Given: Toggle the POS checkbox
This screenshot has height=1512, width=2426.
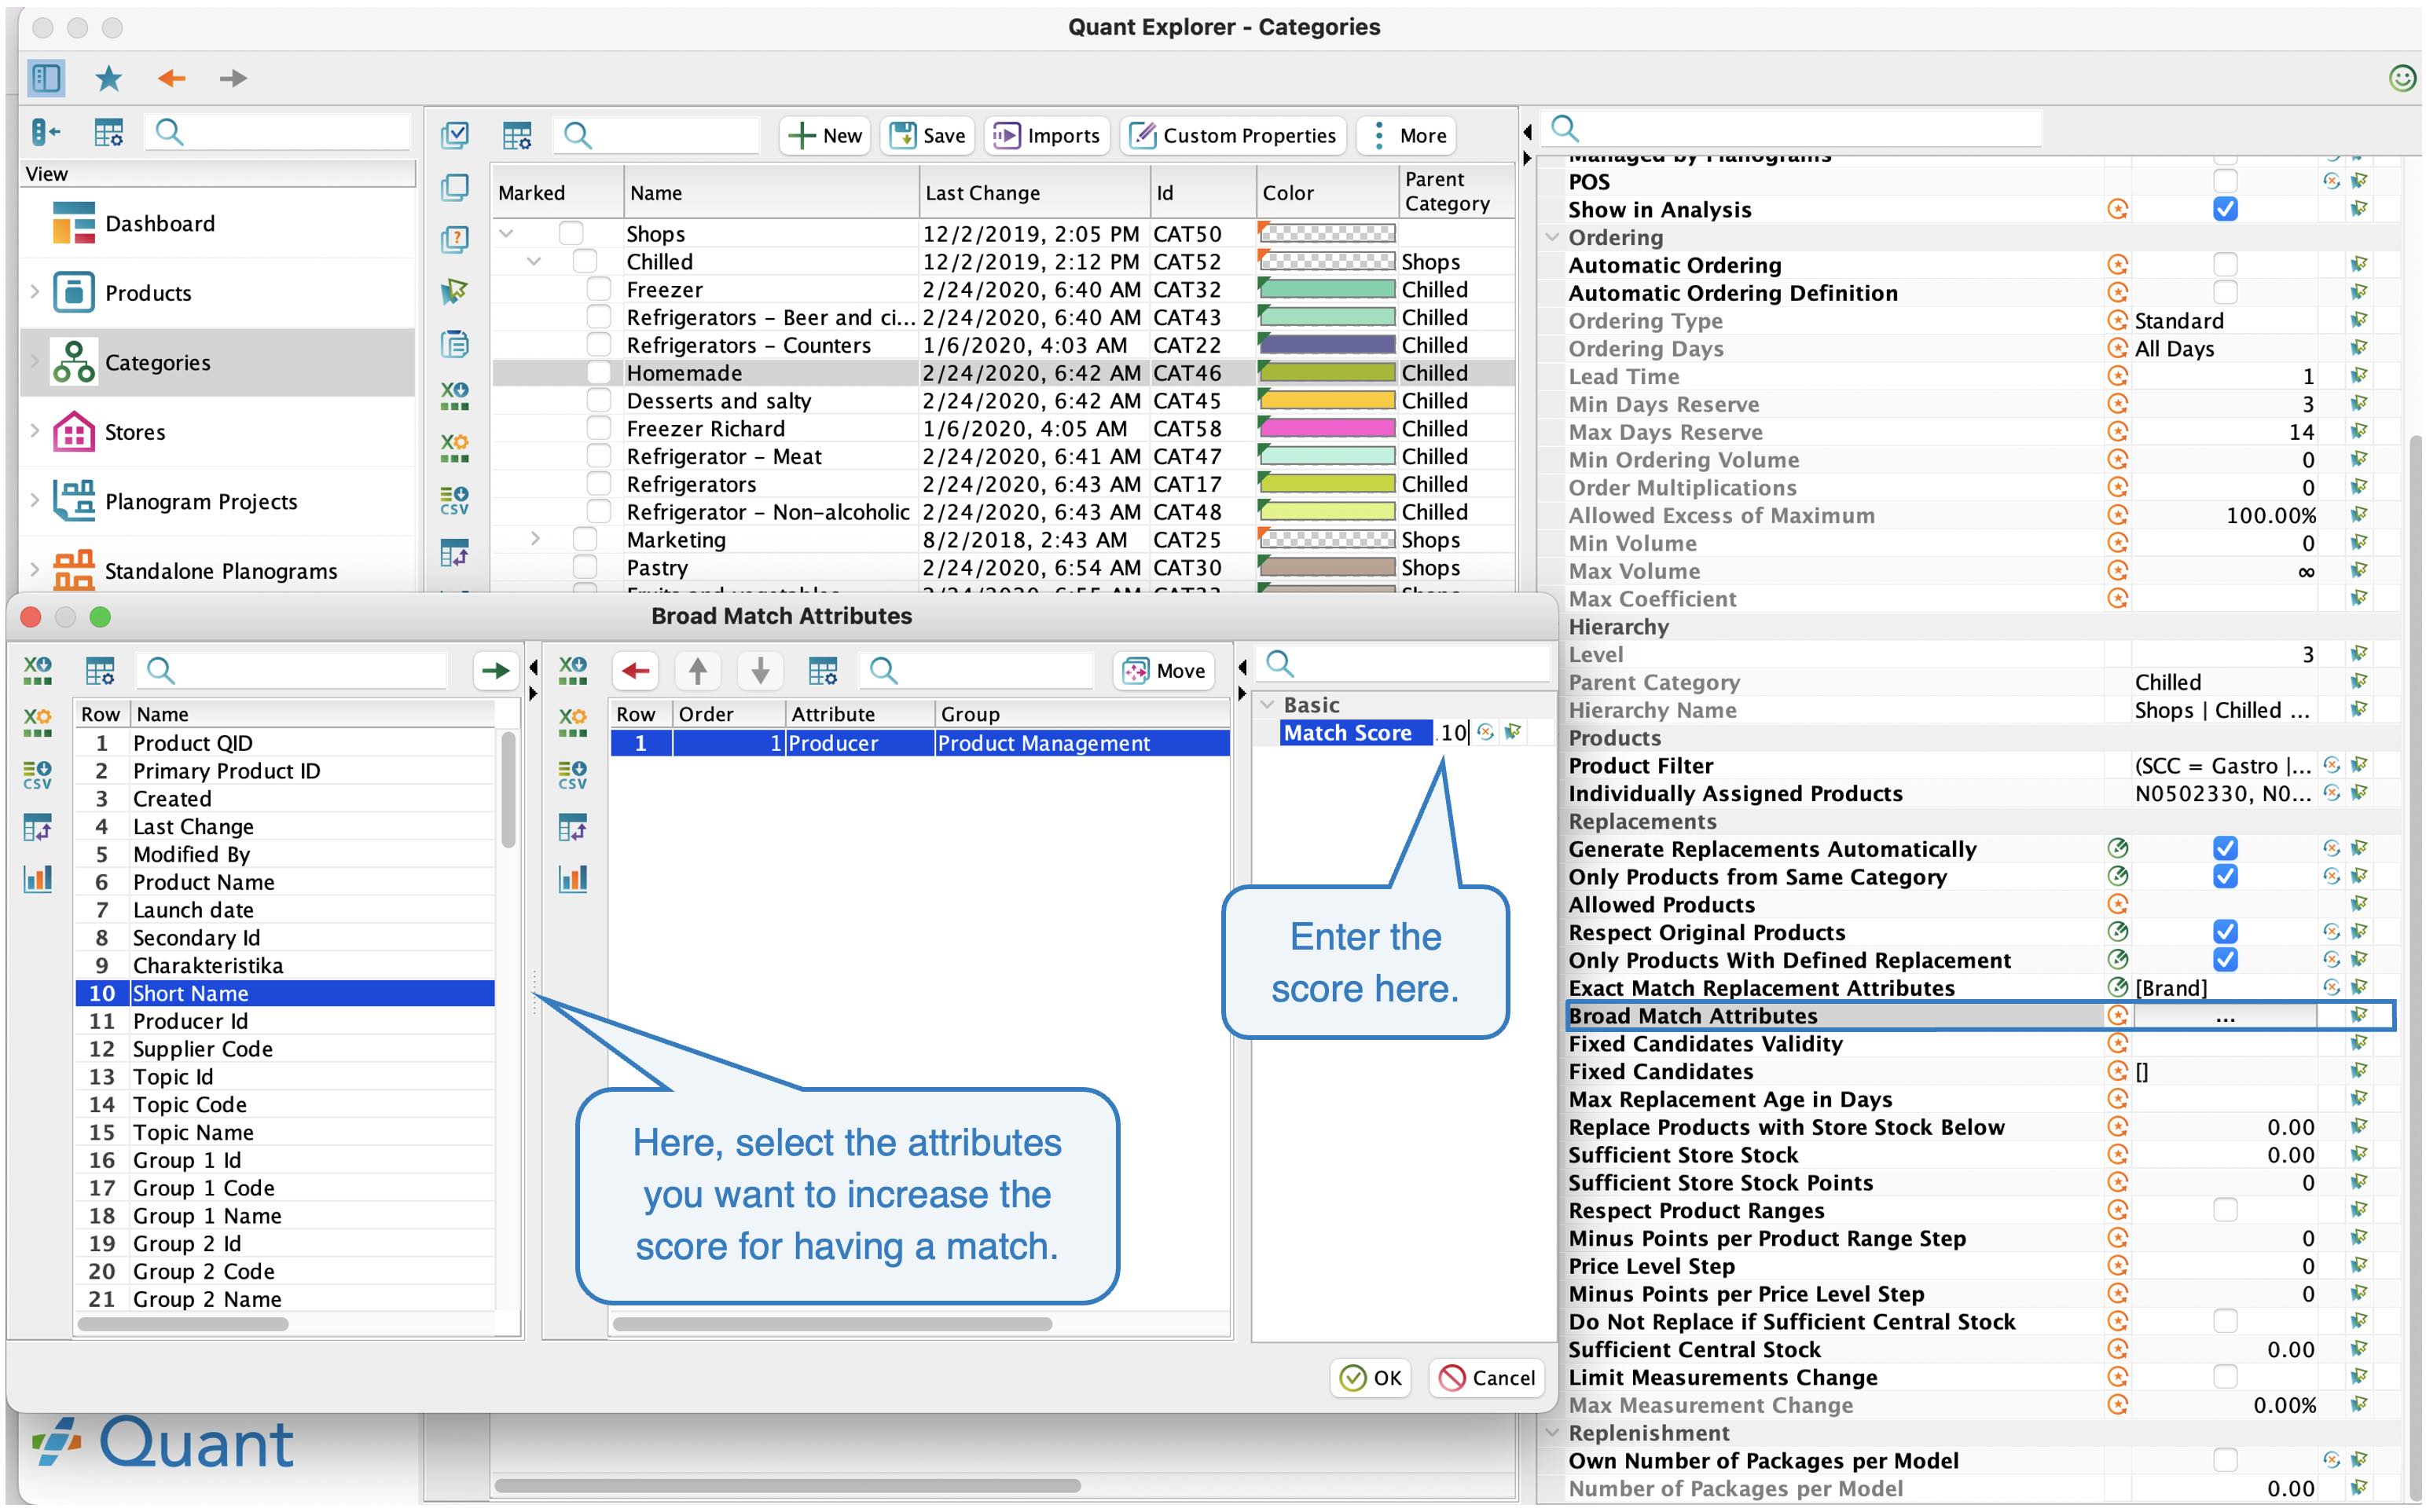Looking at the screenshot, I should (x=2225, y=181).
